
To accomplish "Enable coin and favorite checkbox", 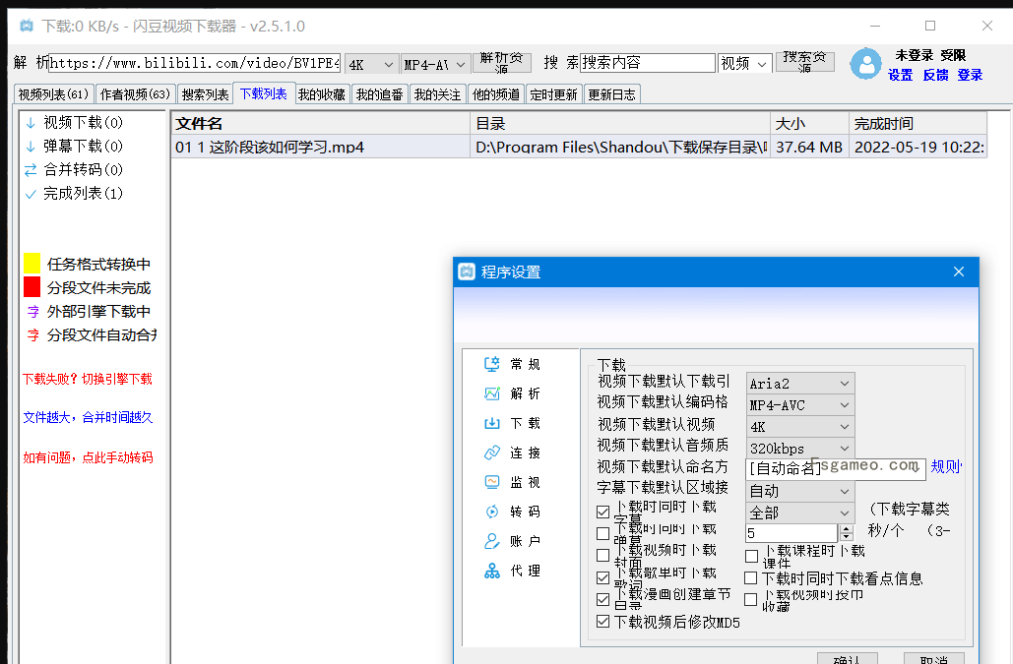I will 751,599.
